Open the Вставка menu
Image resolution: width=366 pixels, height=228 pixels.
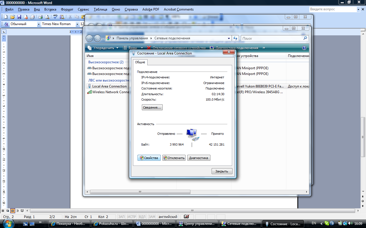[x=50, y=9]
